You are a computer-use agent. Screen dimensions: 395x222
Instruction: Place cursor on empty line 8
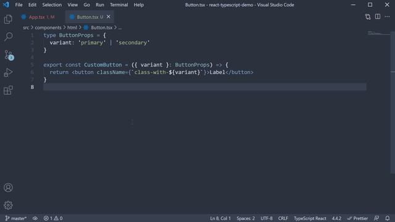click(204, 87)
